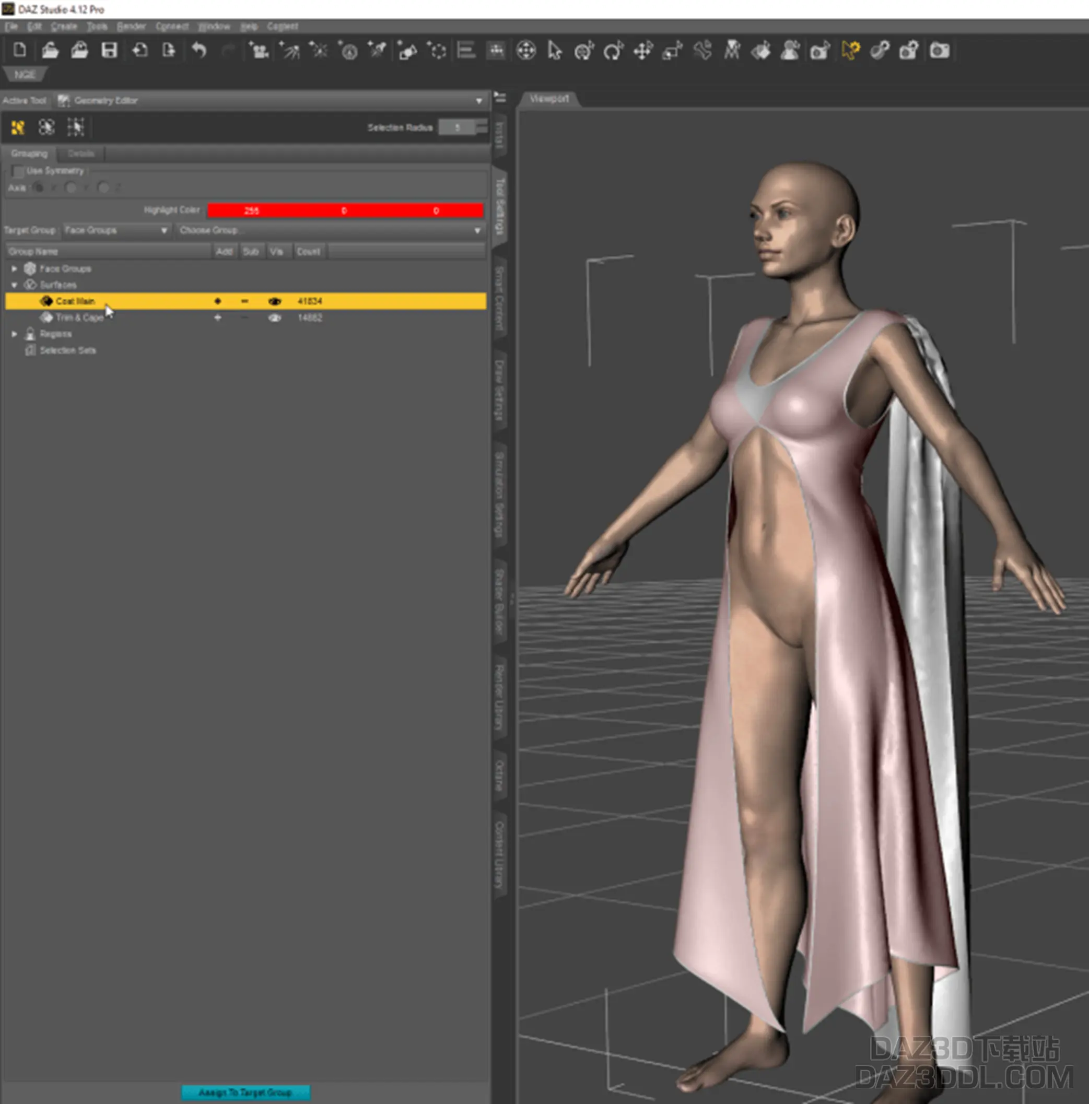
Task: Click the Align lines icon in toolbar
Action: [466, 50]
